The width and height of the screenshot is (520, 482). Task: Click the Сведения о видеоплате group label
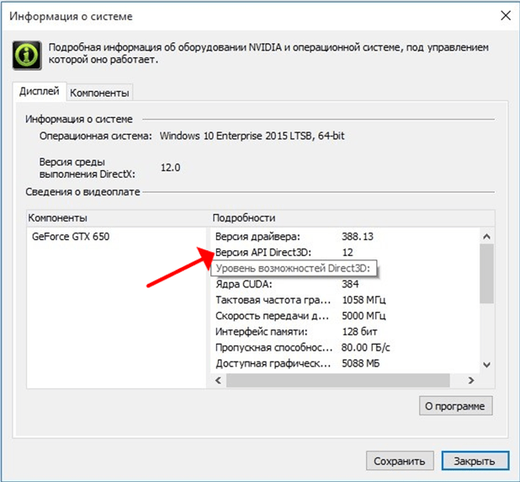tap(82, 192)
